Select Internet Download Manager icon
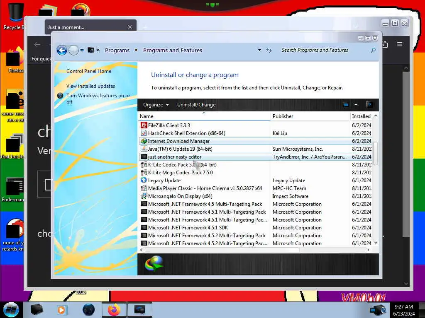 pyautogui.click(x=144, y=141)
